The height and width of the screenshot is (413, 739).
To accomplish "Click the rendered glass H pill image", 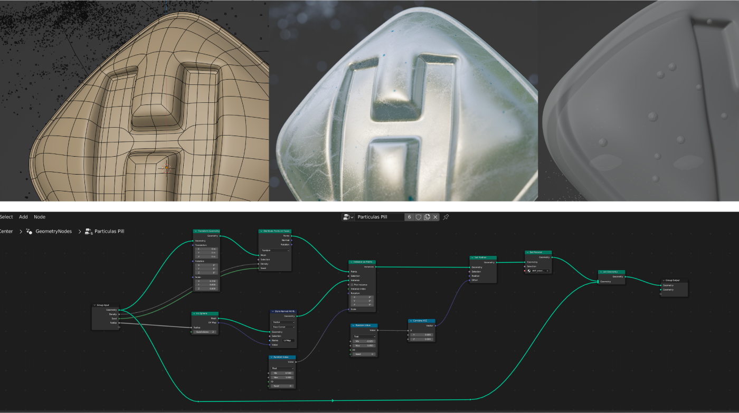I will pos(403,100).
